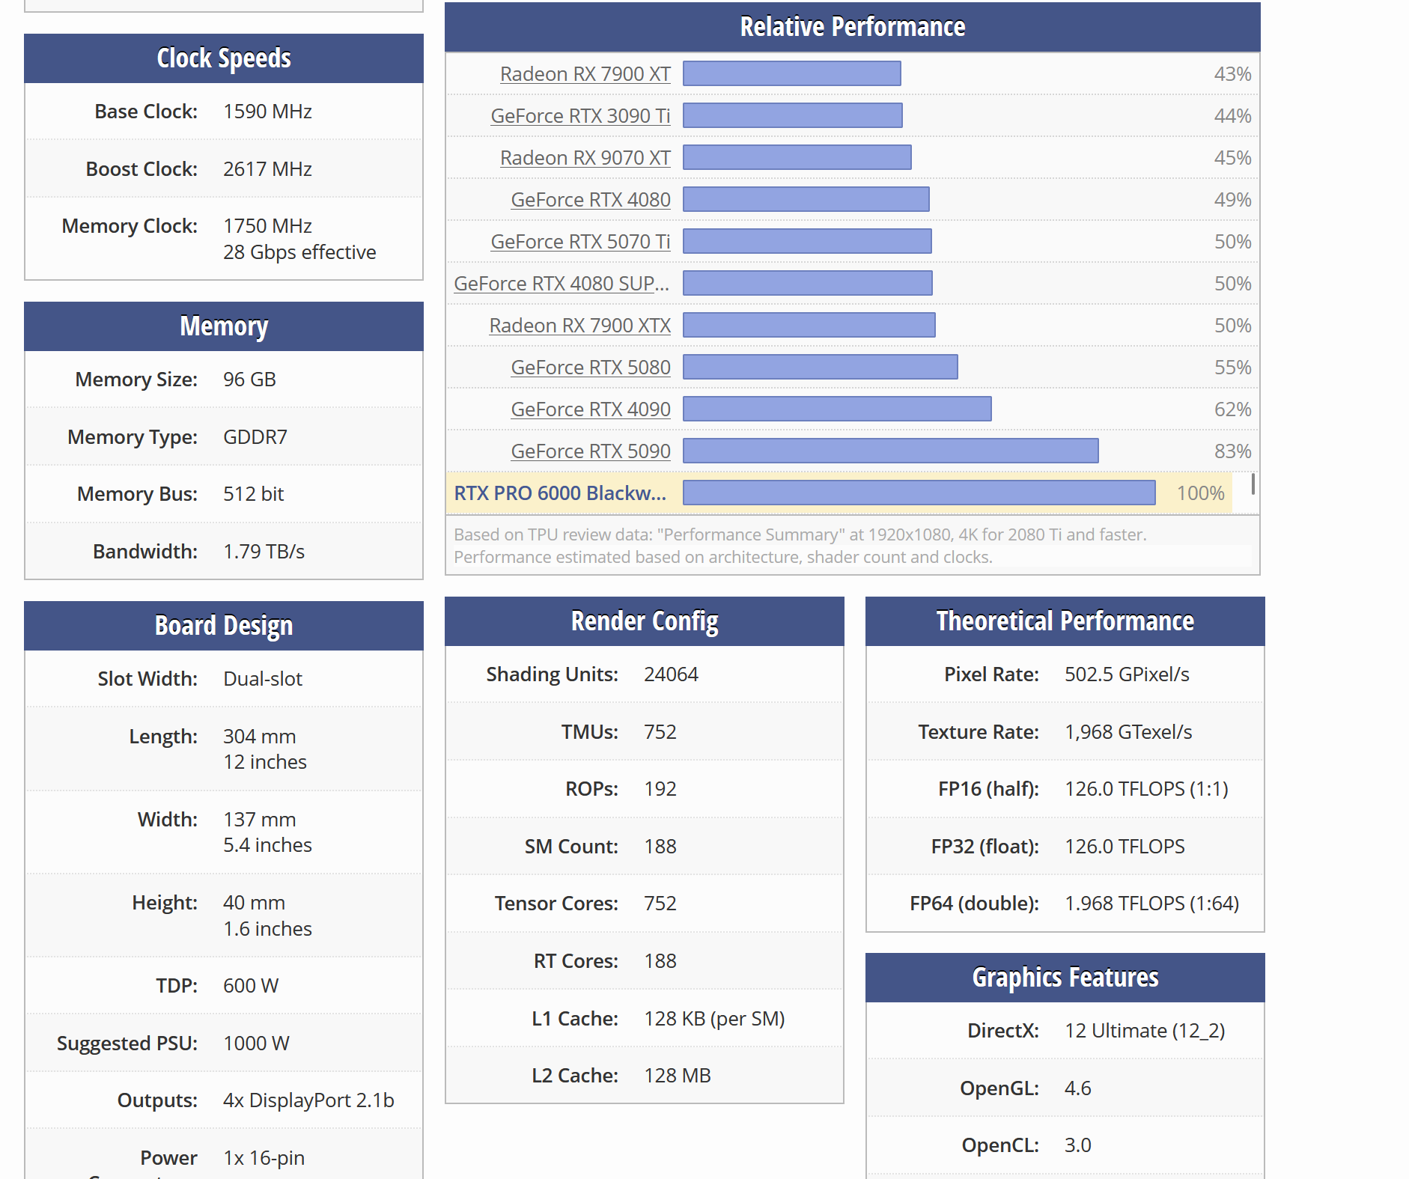
Task: Click the Graphics Features section header
Action: (1065, 978)
